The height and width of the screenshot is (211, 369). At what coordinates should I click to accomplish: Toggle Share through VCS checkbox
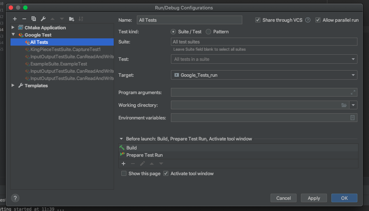click(258, 20)
